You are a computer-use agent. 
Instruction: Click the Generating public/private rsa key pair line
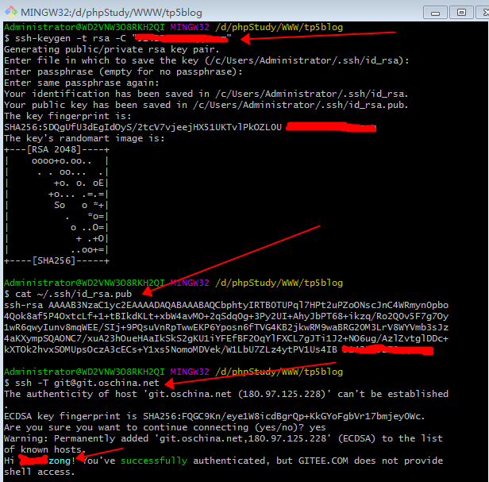tap(112, 49)
